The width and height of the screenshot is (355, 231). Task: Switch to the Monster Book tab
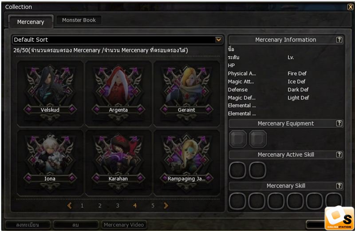79,20
